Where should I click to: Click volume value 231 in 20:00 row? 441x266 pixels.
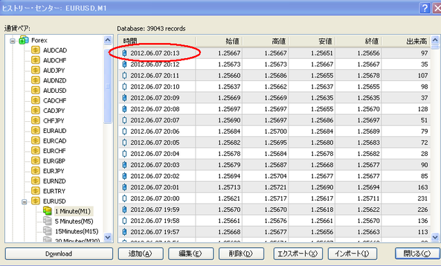tap(422, 199)
